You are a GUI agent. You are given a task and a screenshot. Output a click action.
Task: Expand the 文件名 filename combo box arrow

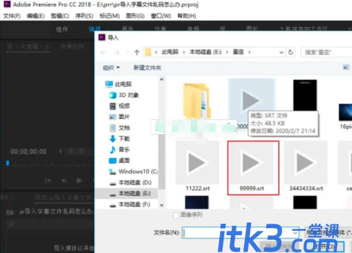click(295, 233)
